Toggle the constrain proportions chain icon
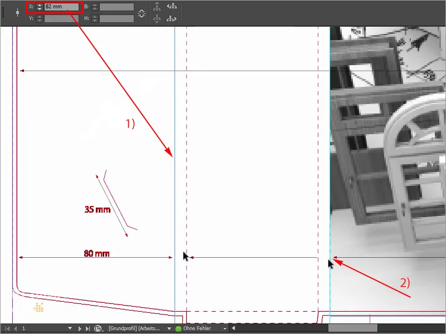Screen dimensions: 446x334 [142, 13]
